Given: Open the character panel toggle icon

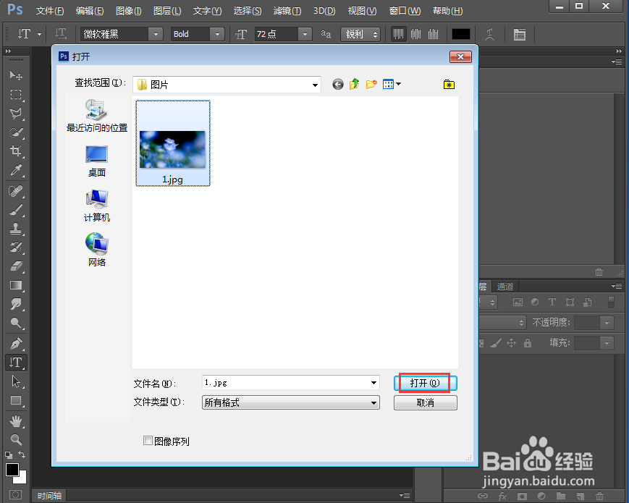Looking at the screenshot, I should [520, 35].
